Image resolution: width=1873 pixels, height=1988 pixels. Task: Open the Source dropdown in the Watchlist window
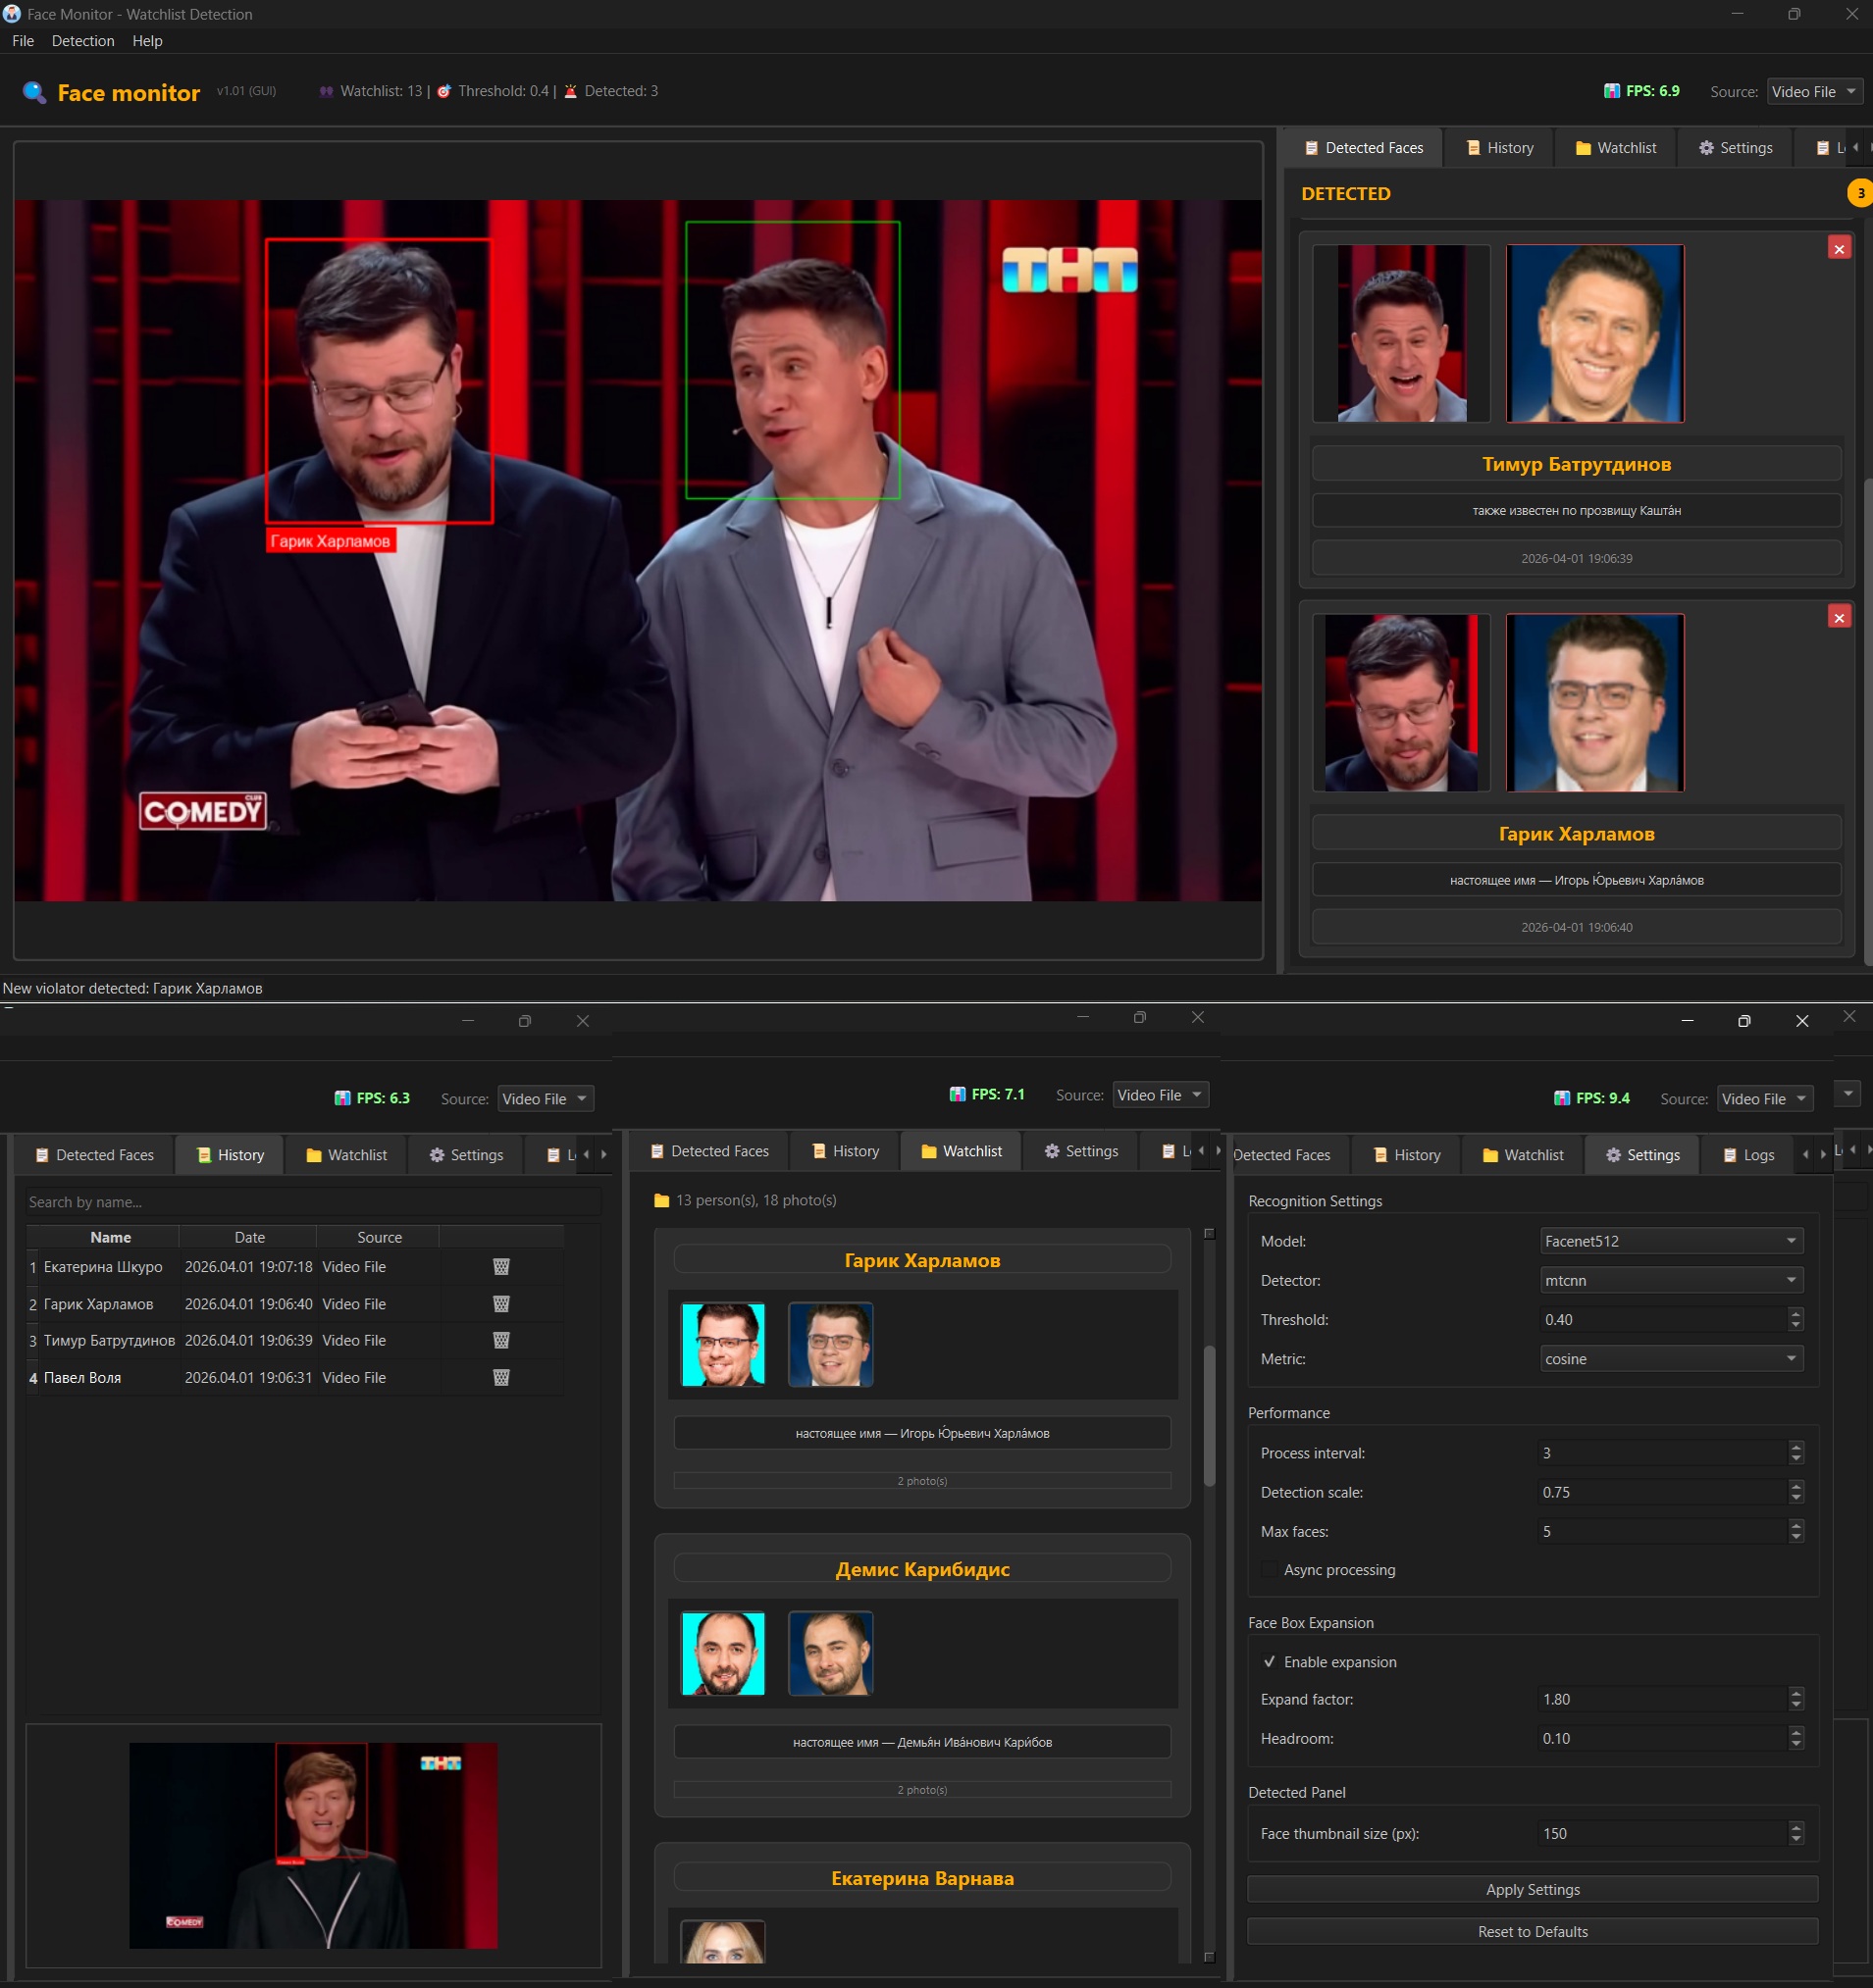coord(1161,1095)
